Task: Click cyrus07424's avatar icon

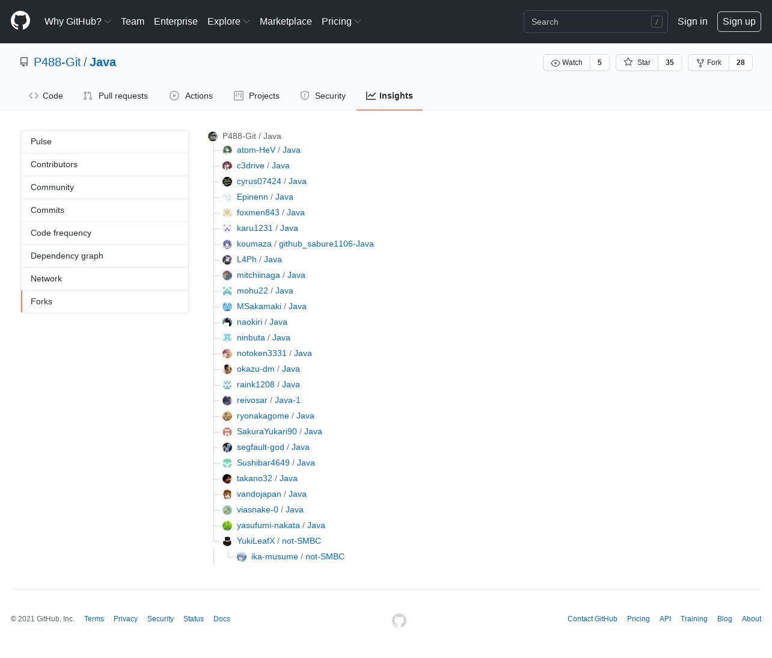Action: point(227,182)
